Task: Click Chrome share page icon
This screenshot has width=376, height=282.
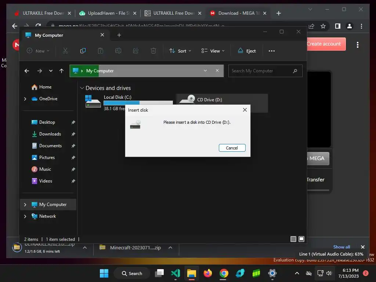Action: (311, 26)
